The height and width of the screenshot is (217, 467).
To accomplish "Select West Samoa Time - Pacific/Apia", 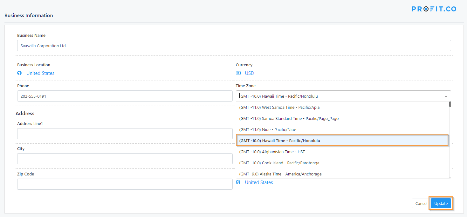I will coord(279,108).
